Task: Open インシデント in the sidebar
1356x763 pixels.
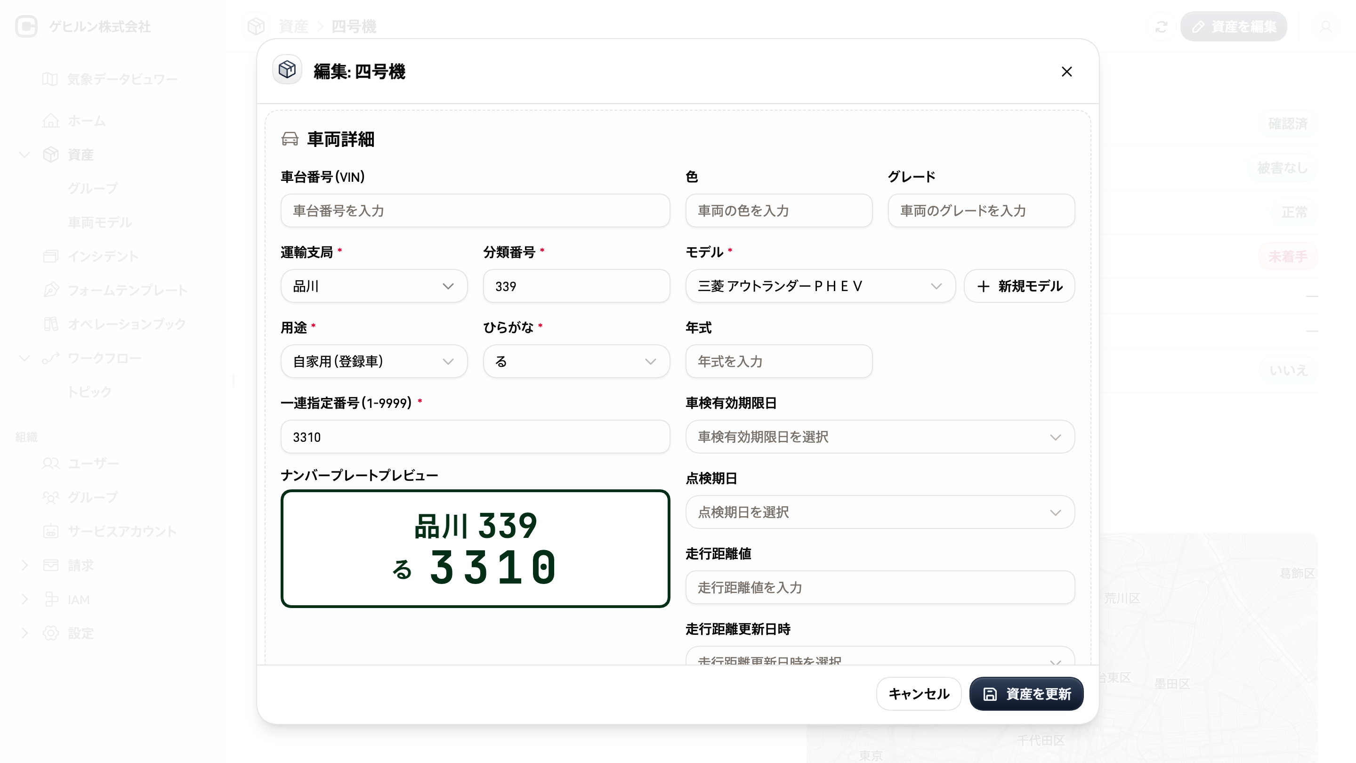Action: point(103,256)
